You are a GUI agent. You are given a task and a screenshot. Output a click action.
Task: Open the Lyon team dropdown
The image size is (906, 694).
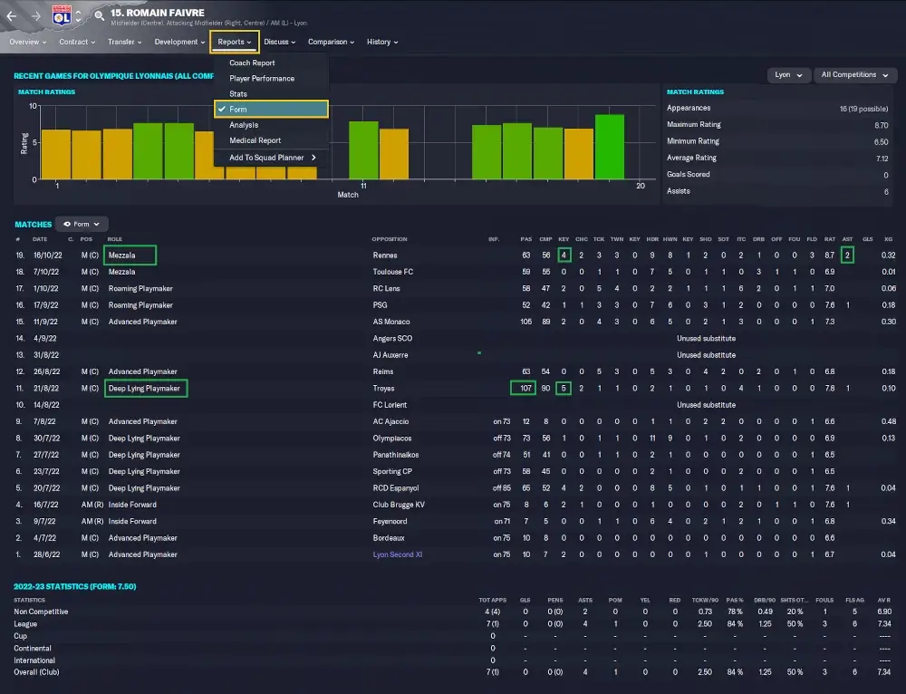(x=788, y=74)
